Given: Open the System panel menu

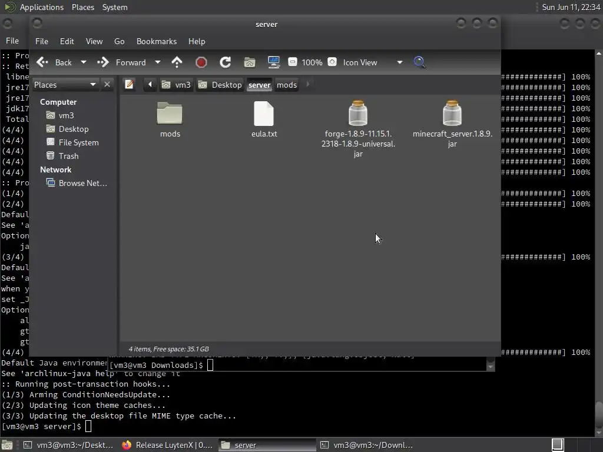Looking at the screenshot, I should tap(115, 7).
